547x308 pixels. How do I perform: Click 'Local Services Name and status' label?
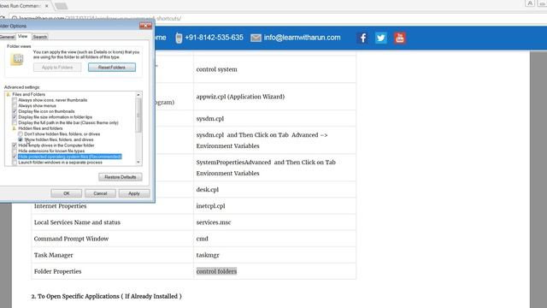77,222
